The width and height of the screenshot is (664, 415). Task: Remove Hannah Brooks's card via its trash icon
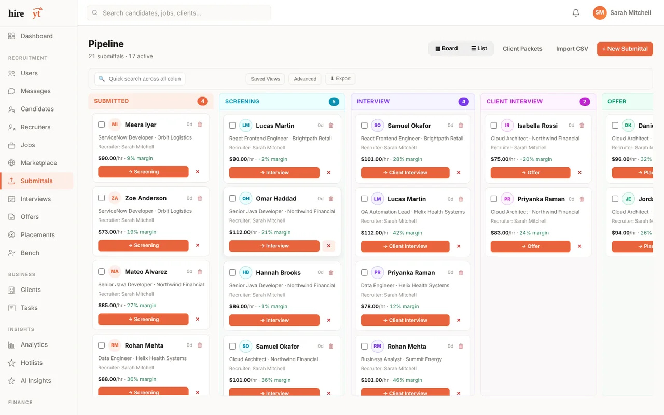click(331, 272)
